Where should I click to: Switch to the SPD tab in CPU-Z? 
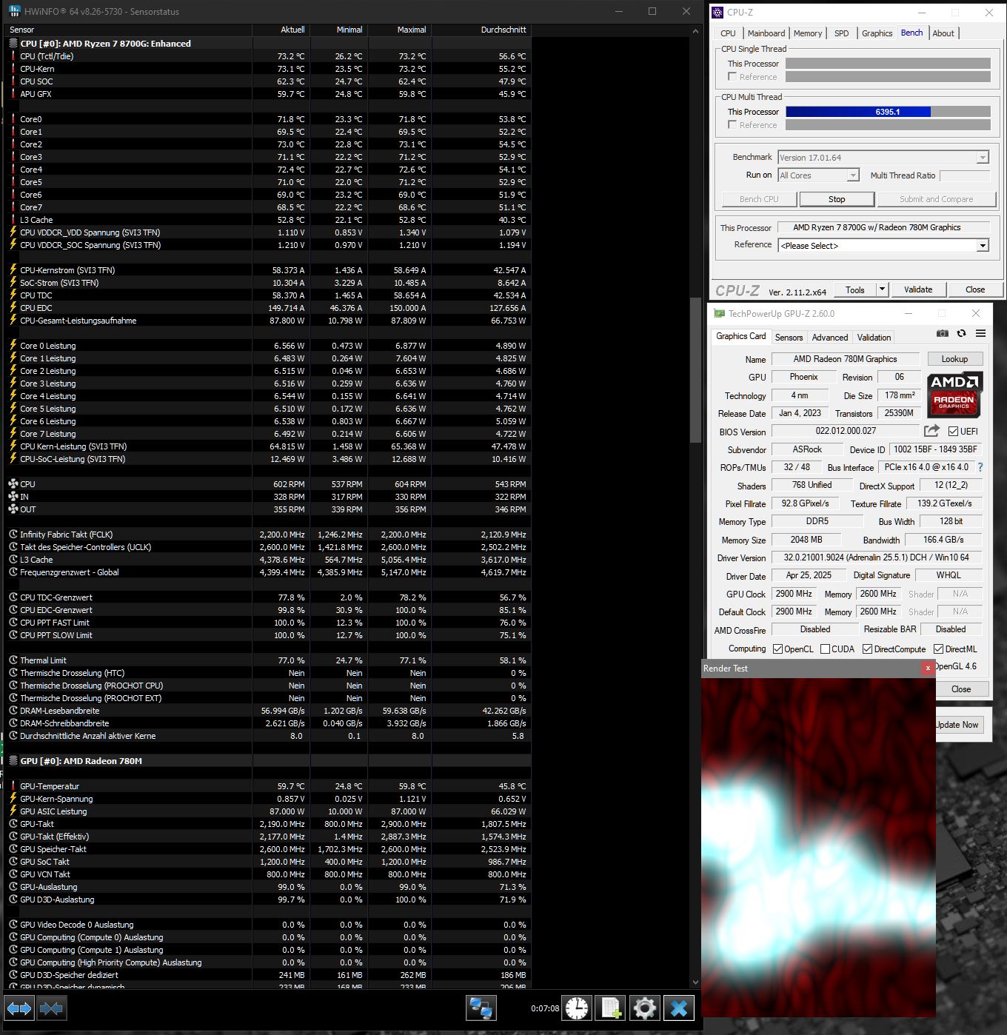tap(842, 33)
